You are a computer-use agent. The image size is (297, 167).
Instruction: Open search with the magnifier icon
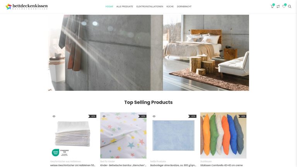[290, 7]
